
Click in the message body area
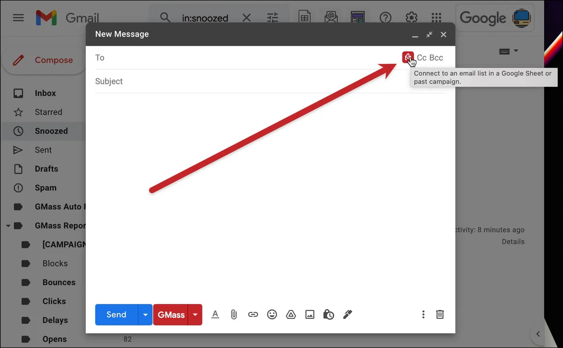click(x=270, y=197)
